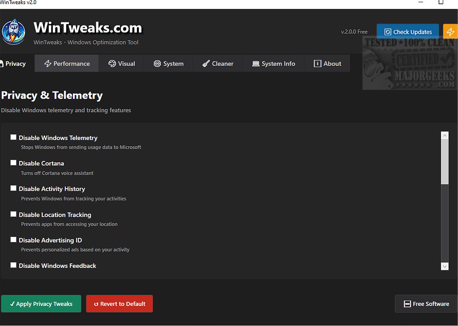The width and height of the screenshot is (458, 326).
Task: Click the tweak list scrollbar thumb
Action: click(445, 162)
